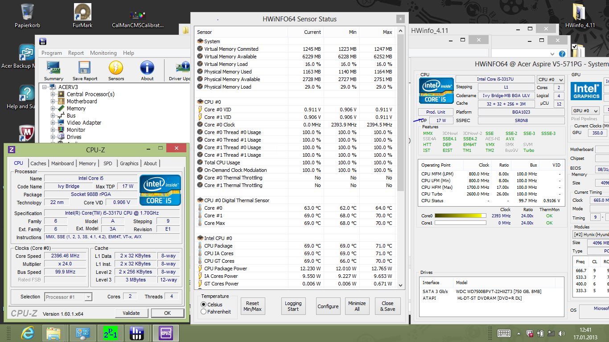609x342 pixels.
Task: Switch to the Mainboard tab in CPU-Z
Action: [62, 163]
